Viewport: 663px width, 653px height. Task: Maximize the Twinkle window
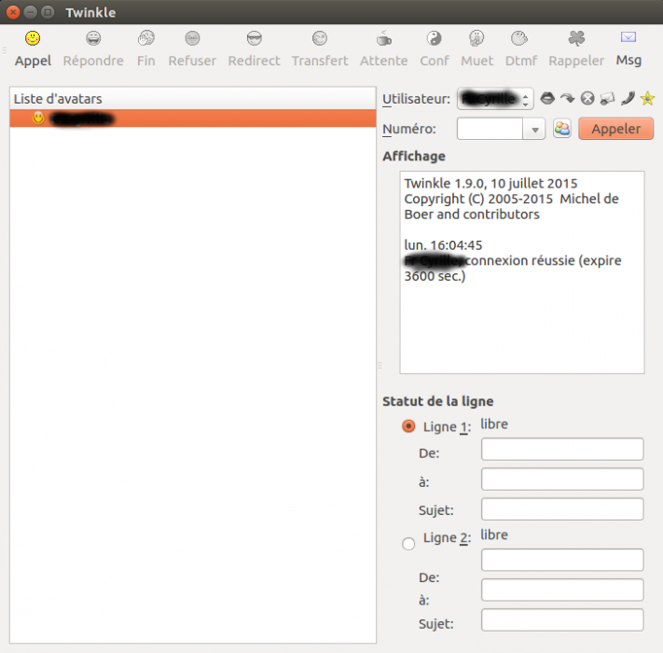[x=48, y=12]
